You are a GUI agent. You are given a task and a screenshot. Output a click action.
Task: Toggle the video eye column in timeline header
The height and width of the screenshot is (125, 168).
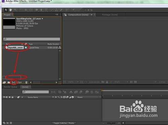click(x=4, y=97)
